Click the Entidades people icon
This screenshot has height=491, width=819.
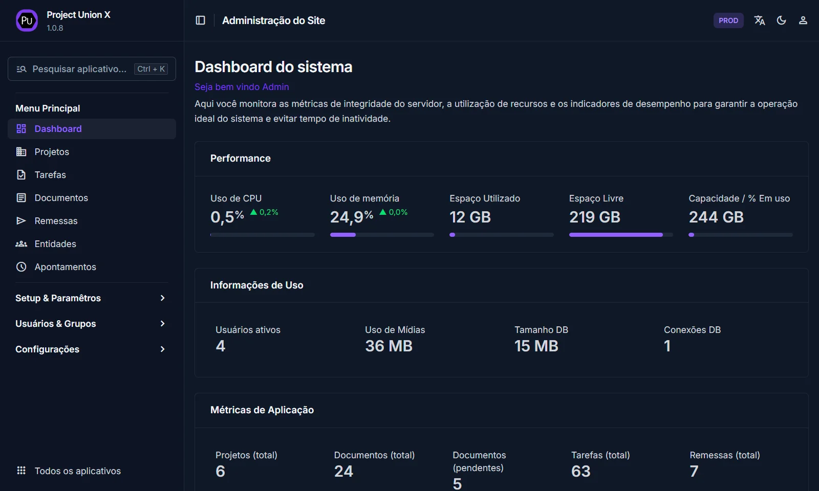[21, 244]
